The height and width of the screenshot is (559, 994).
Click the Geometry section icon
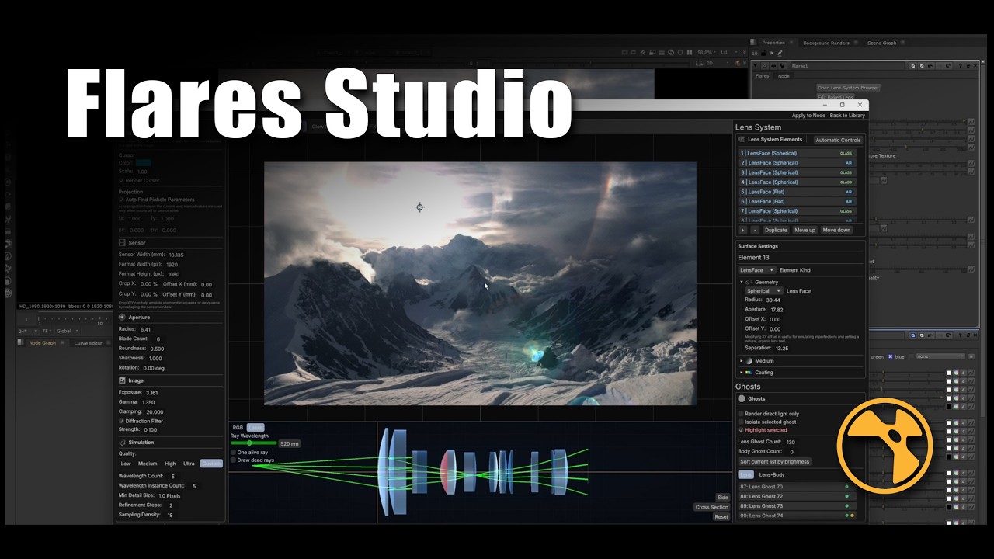pos(749,283)
